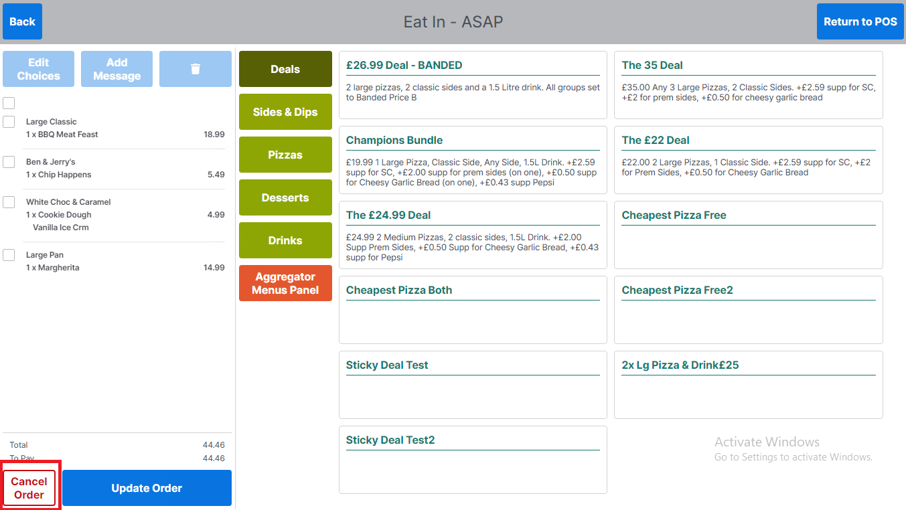
Task: Select the Desserts category
Action: click(285, 197)
